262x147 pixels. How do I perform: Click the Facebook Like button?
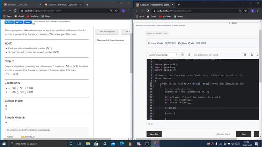point(19,22)
